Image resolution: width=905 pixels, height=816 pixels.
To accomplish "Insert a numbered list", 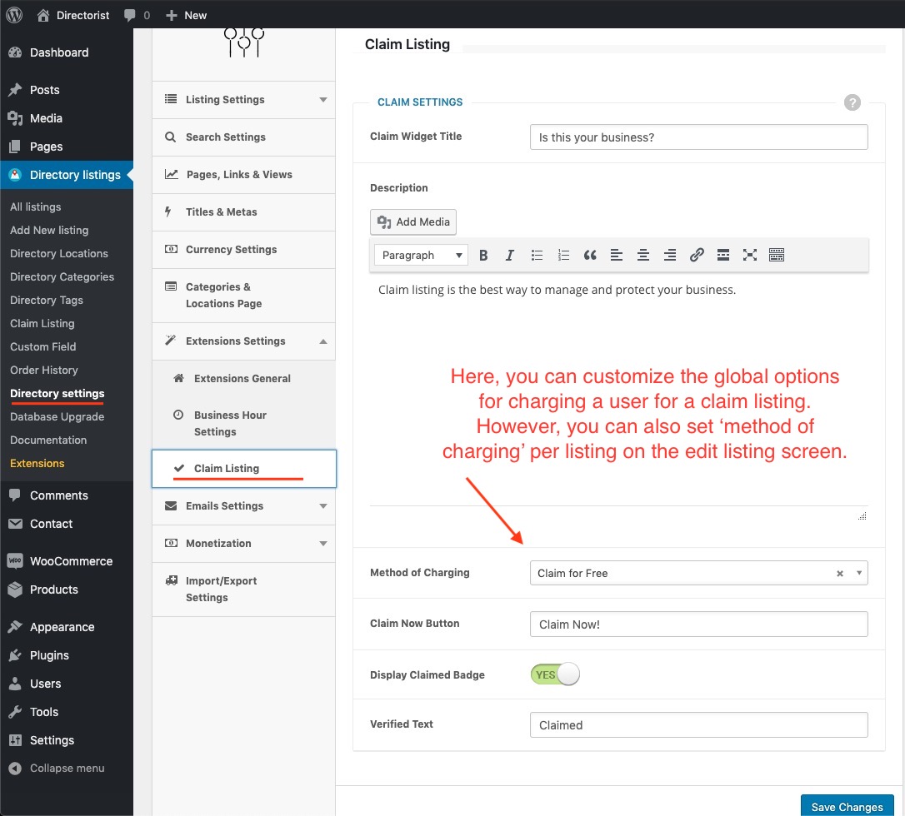I will (x=563, y=255).
